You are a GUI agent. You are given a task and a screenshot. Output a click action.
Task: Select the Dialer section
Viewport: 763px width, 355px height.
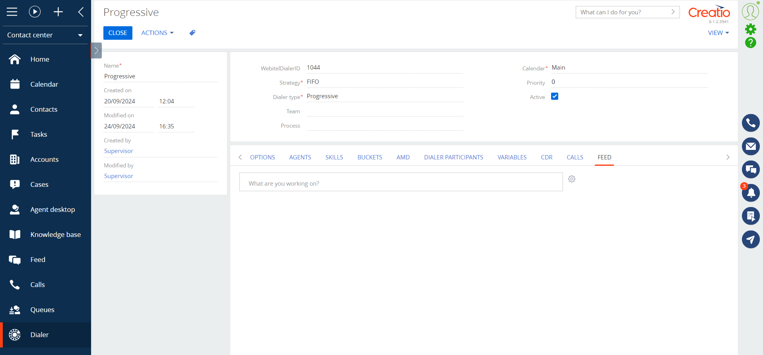click(x=45, y=335)
